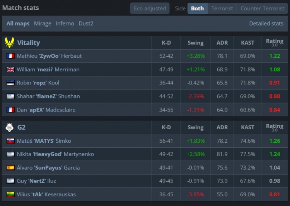Switch to the Mirage map tab
This screenshot has height=206, width=290.
point(43,24)
